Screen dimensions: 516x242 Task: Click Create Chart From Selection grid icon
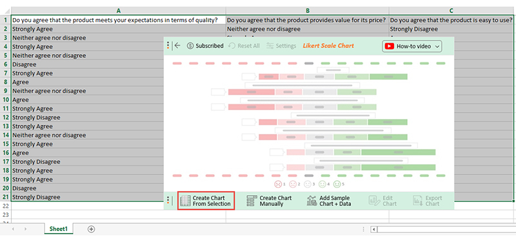coord(186,201)
